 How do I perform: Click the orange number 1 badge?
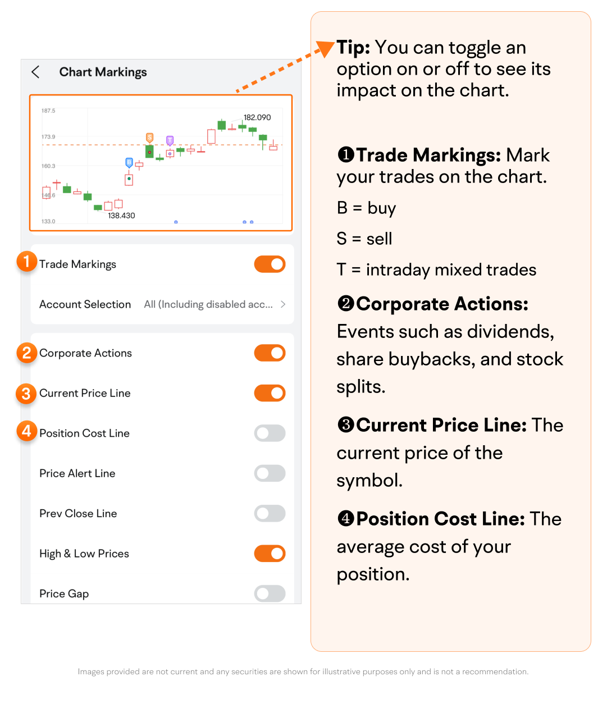click(26, 262)
